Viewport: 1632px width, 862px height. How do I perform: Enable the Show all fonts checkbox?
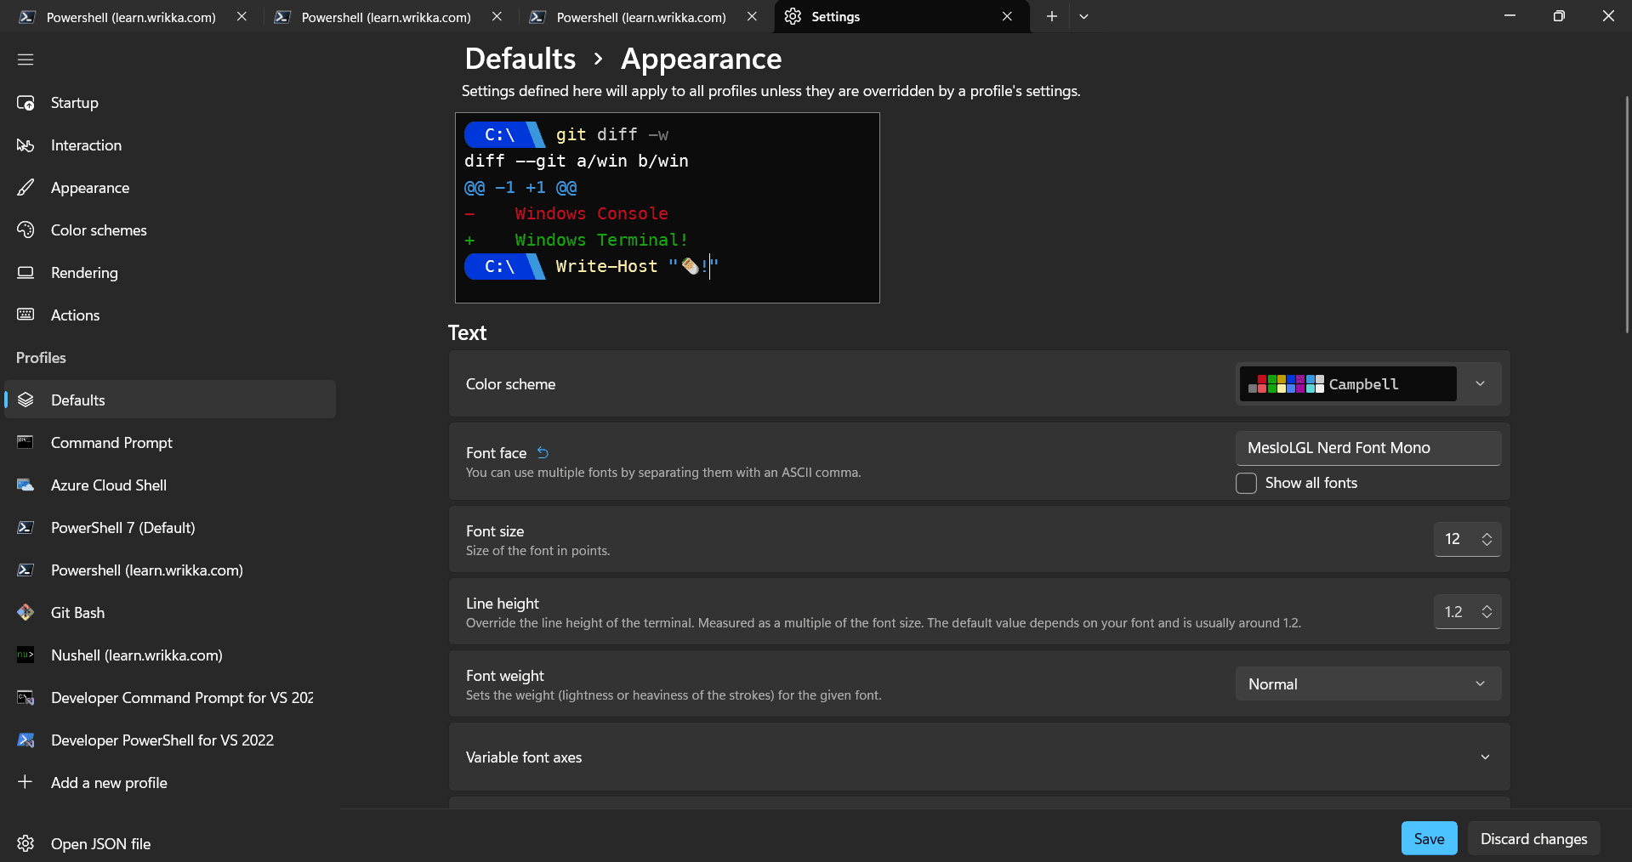tap(1246, 483)
